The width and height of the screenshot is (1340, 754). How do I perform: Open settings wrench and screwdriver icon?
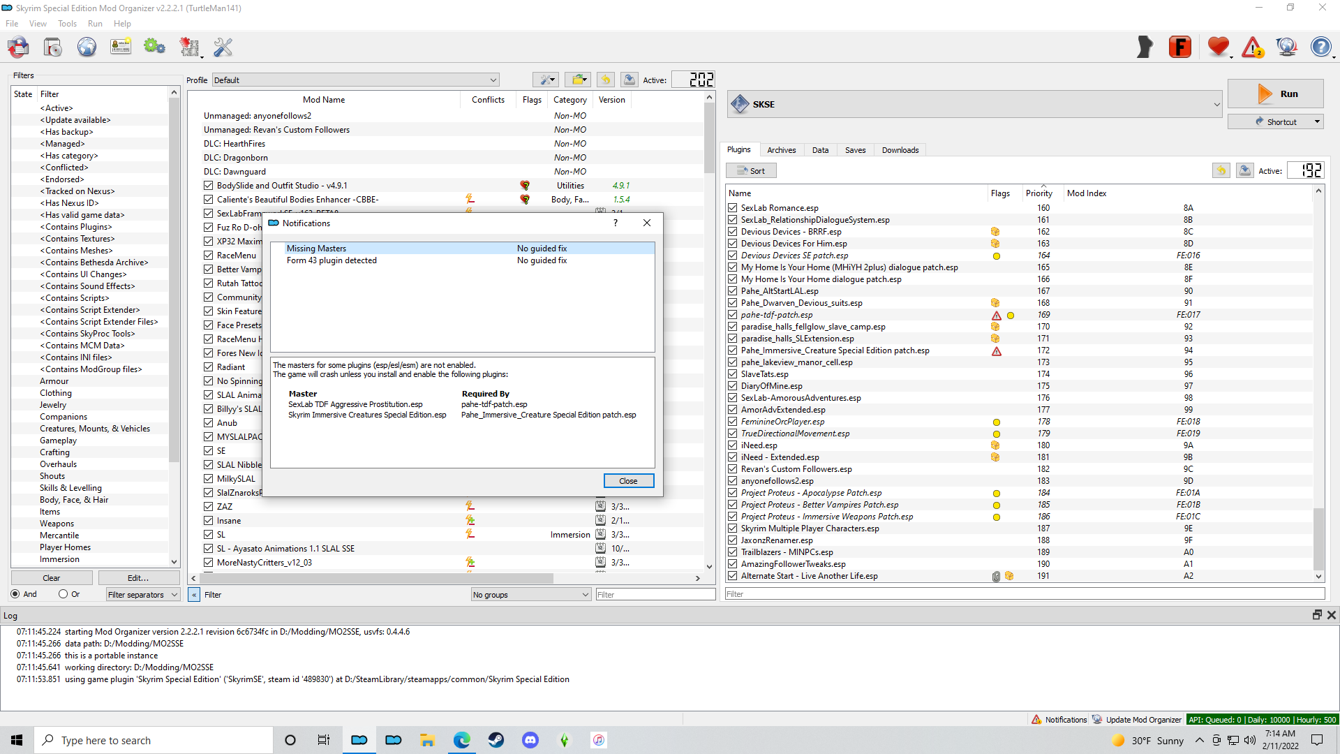223,47
